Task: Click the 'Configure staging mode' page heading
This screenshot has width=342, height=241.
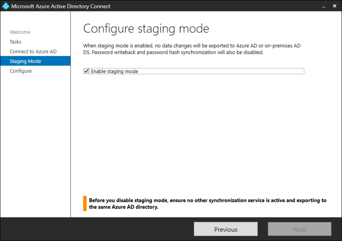Action: coord(146,28)
